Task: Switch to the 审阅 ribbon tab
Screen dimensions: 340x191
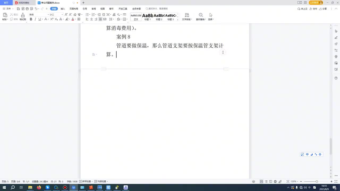Action: (x=93, y=9)
